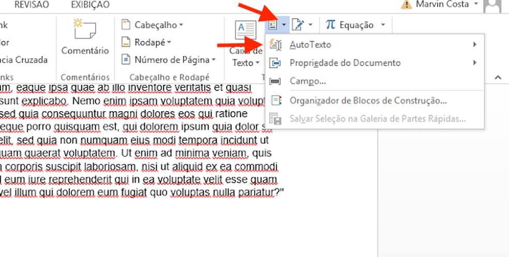Click the Equação pi icon
The width and height of the screenshot is (509, 257).
click(331, 25)
